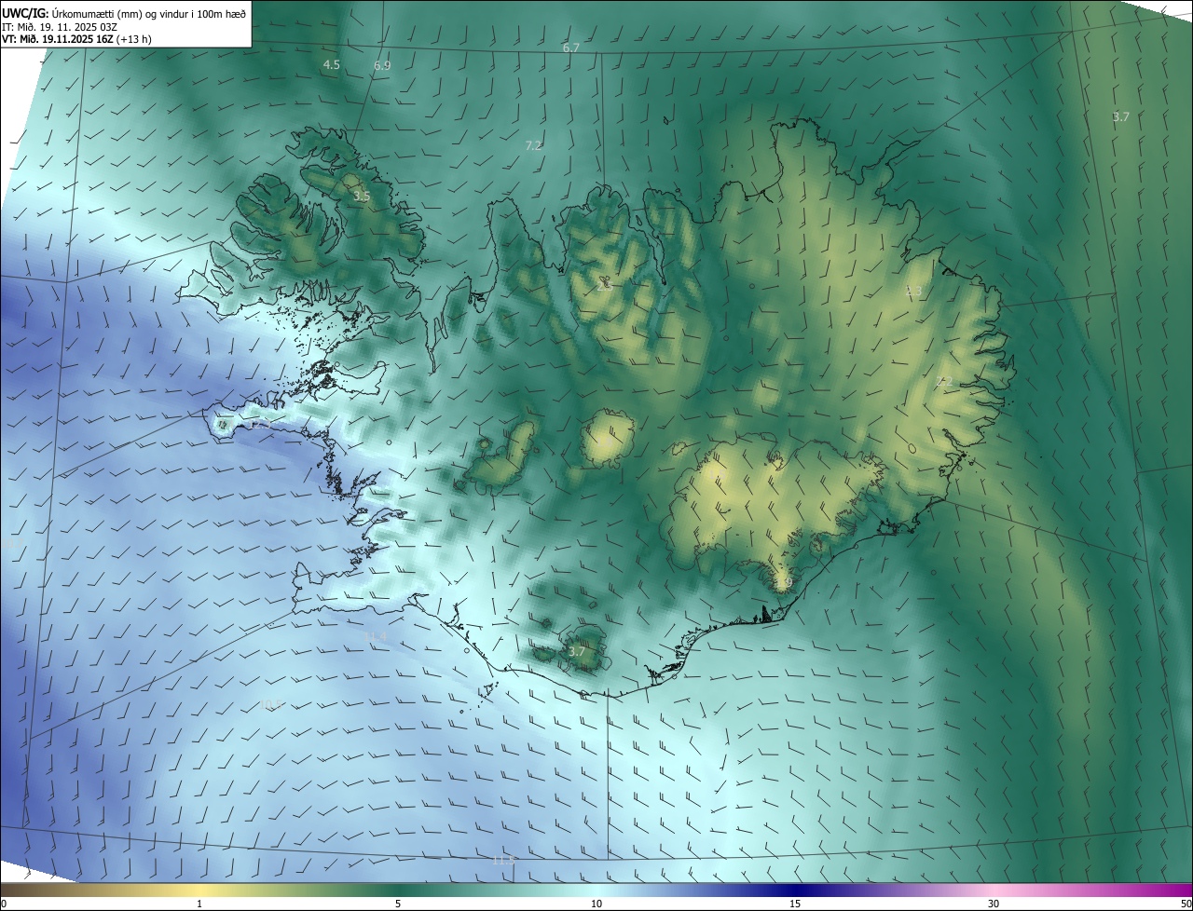
Task: Click the 10 tick on the colorbar
Action: [596, 904]
